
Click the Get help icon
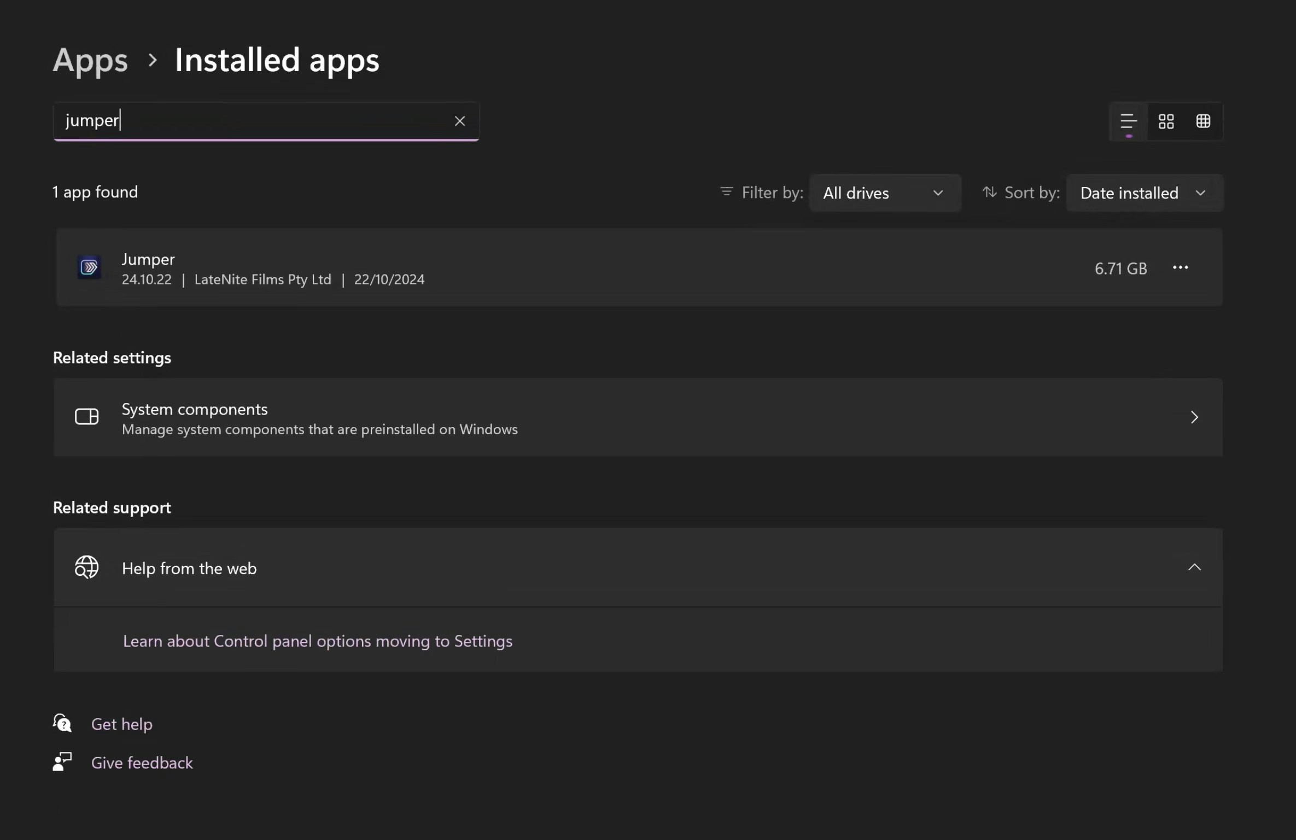coord(62,724)
